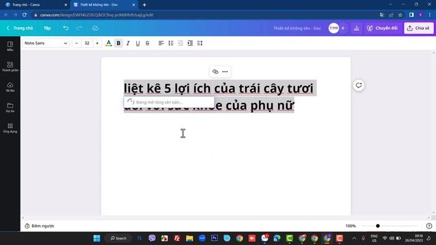Click the Chuyển đổi convert button
Viewport: 436px width, 245px height.
[382, 28]
